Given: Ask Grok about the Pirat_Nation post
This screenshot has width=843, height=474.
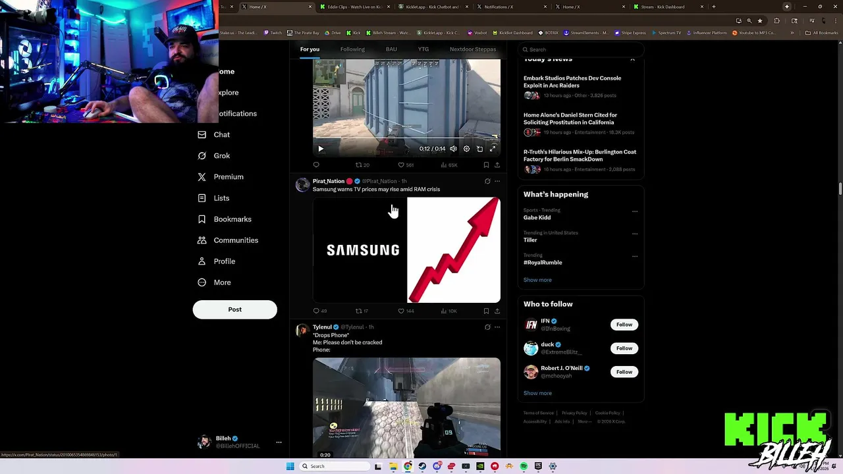Looking at the screenshot, I should click(x=487, y=181).
